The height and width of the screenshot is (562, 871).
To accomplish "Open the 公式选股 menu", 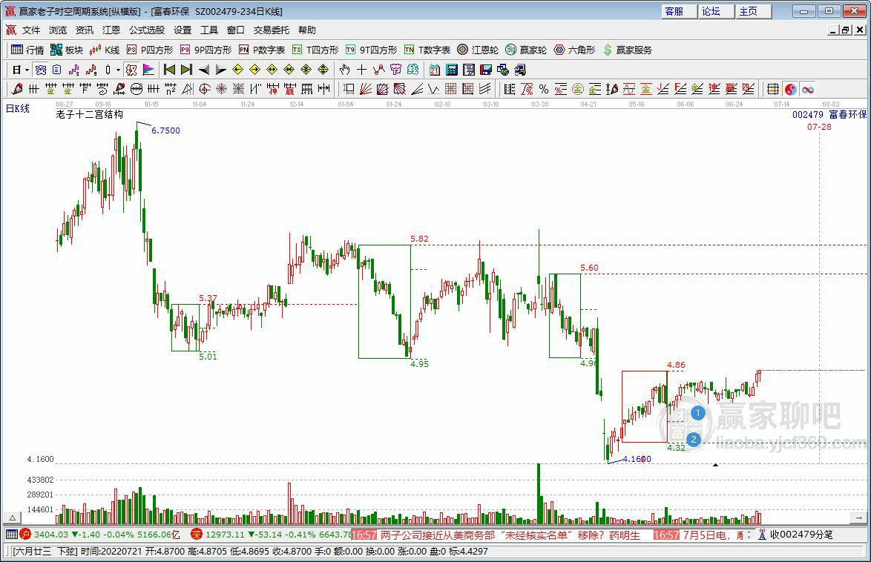I will [147, 30].
